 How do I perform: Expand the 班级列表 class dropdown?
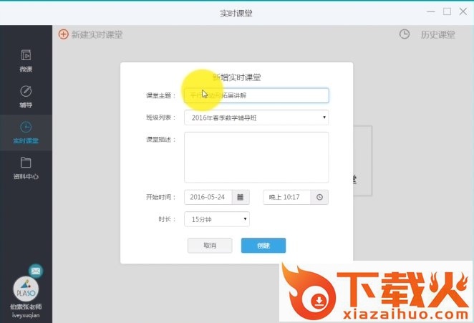click(x=256, y=117)
